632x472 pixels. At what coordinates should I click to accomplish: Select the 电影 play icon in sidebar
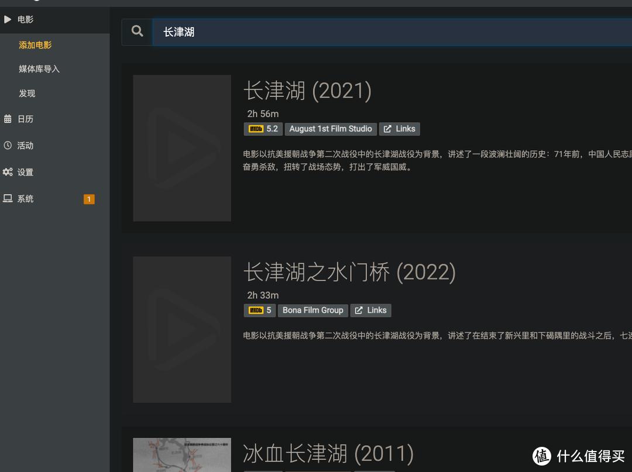pos(8,19)
